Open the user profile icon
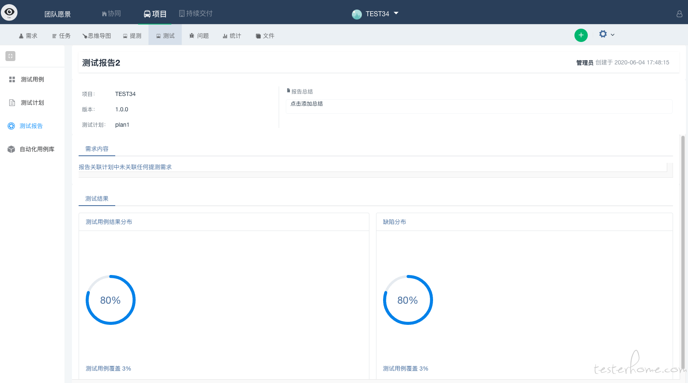This screenshot has height=383, width=688. click(679, 14)
